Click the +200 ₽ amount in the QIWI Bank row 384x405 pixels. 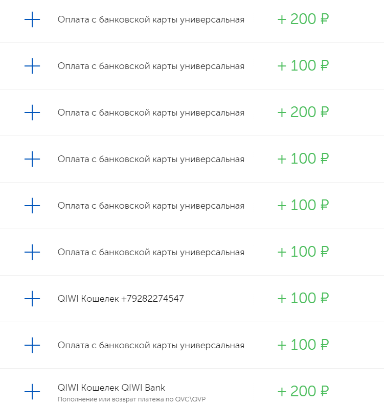click(303, 392)
